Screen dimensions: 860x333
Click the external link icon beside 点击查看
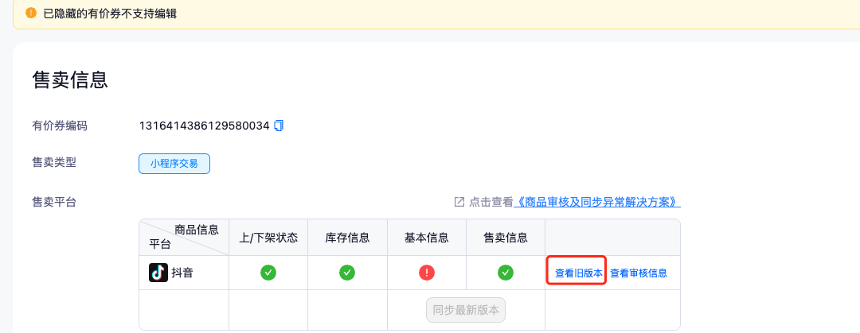click(x=459, y=202)
